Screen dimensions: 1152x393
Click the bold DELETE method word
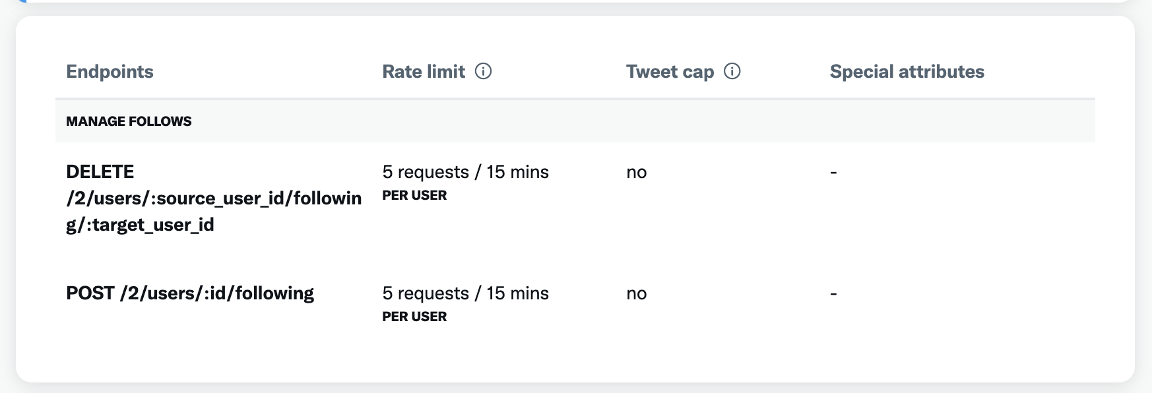point(100,172)
